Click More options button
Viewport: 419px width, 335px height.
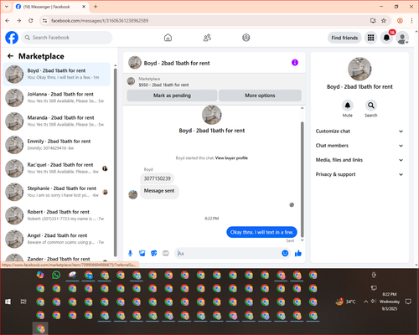(260, 95)
